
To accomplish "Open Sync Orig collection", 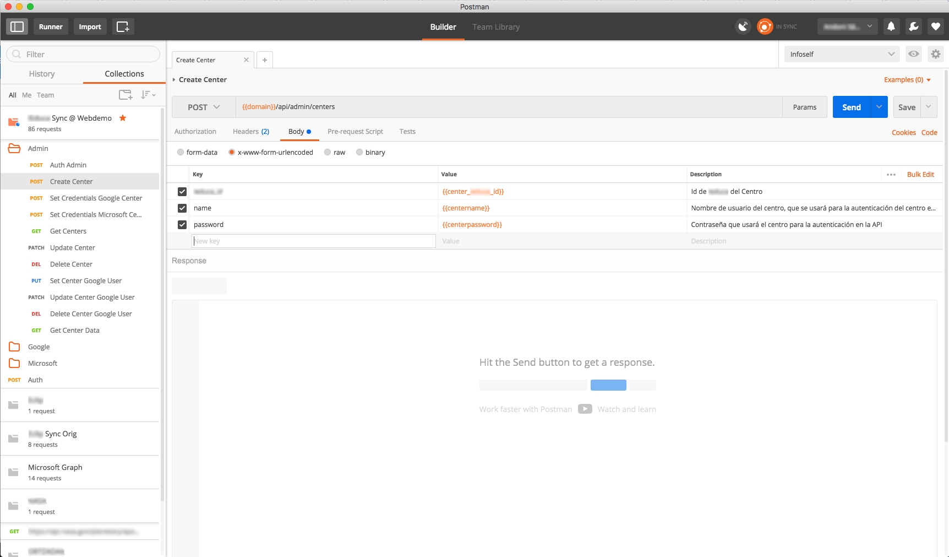I will click(80, 439).
